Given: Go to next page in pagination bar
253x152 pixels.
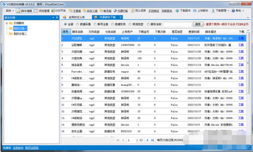Looking at the screenshot, I should (147, 140).
